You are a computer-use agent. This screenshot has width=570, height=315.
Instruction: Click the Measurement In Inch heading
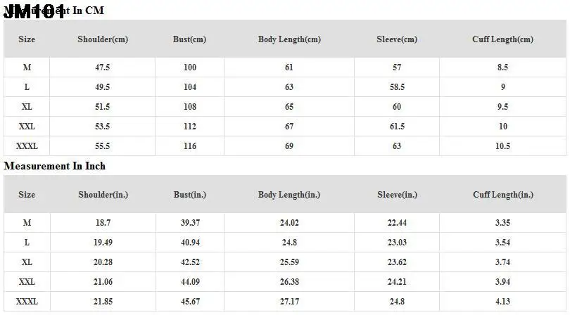tap(55, 166)
